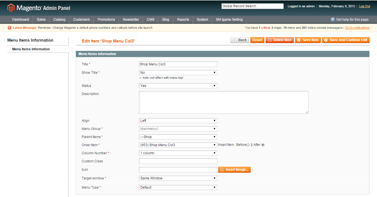The image size is (377, 197).
Task: Click the 'Monday, February 9, 2015' date text
Action: pyautogui.click(x=337, y=6)
